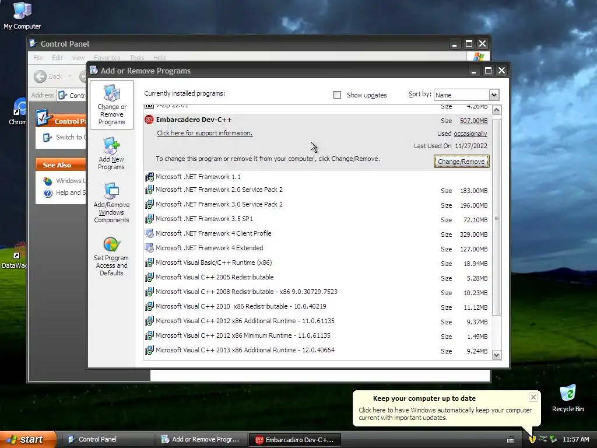
Task: Click the .NET Framework 2.0 SP2 icon
Action: coord(149,190)
